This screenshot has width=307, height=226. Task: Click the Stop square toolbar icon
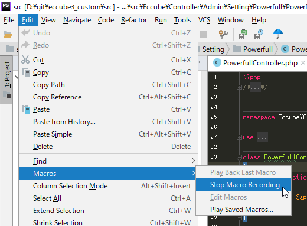(204, 34)
